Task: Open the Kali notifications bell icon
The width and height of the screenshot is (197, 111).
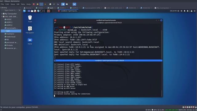Action: (x=185, y=11)
